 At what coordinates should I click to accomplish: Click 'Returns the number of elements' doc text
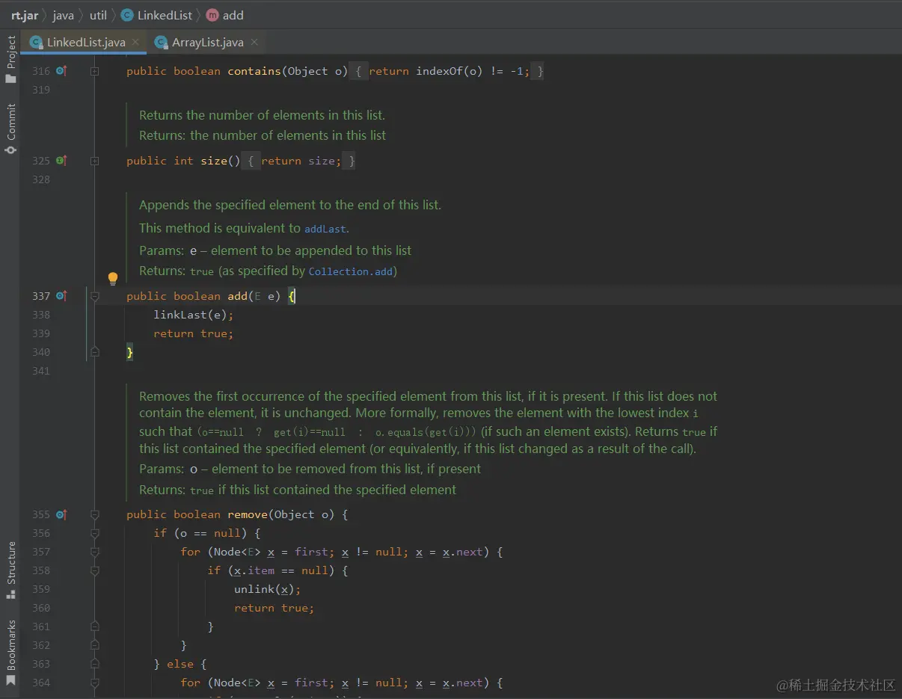pos(262,115)
